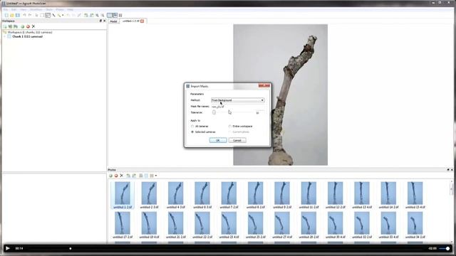
Task: Click the Tolerance slider handle
Action: pyautogui.click(x=214, y=112)
